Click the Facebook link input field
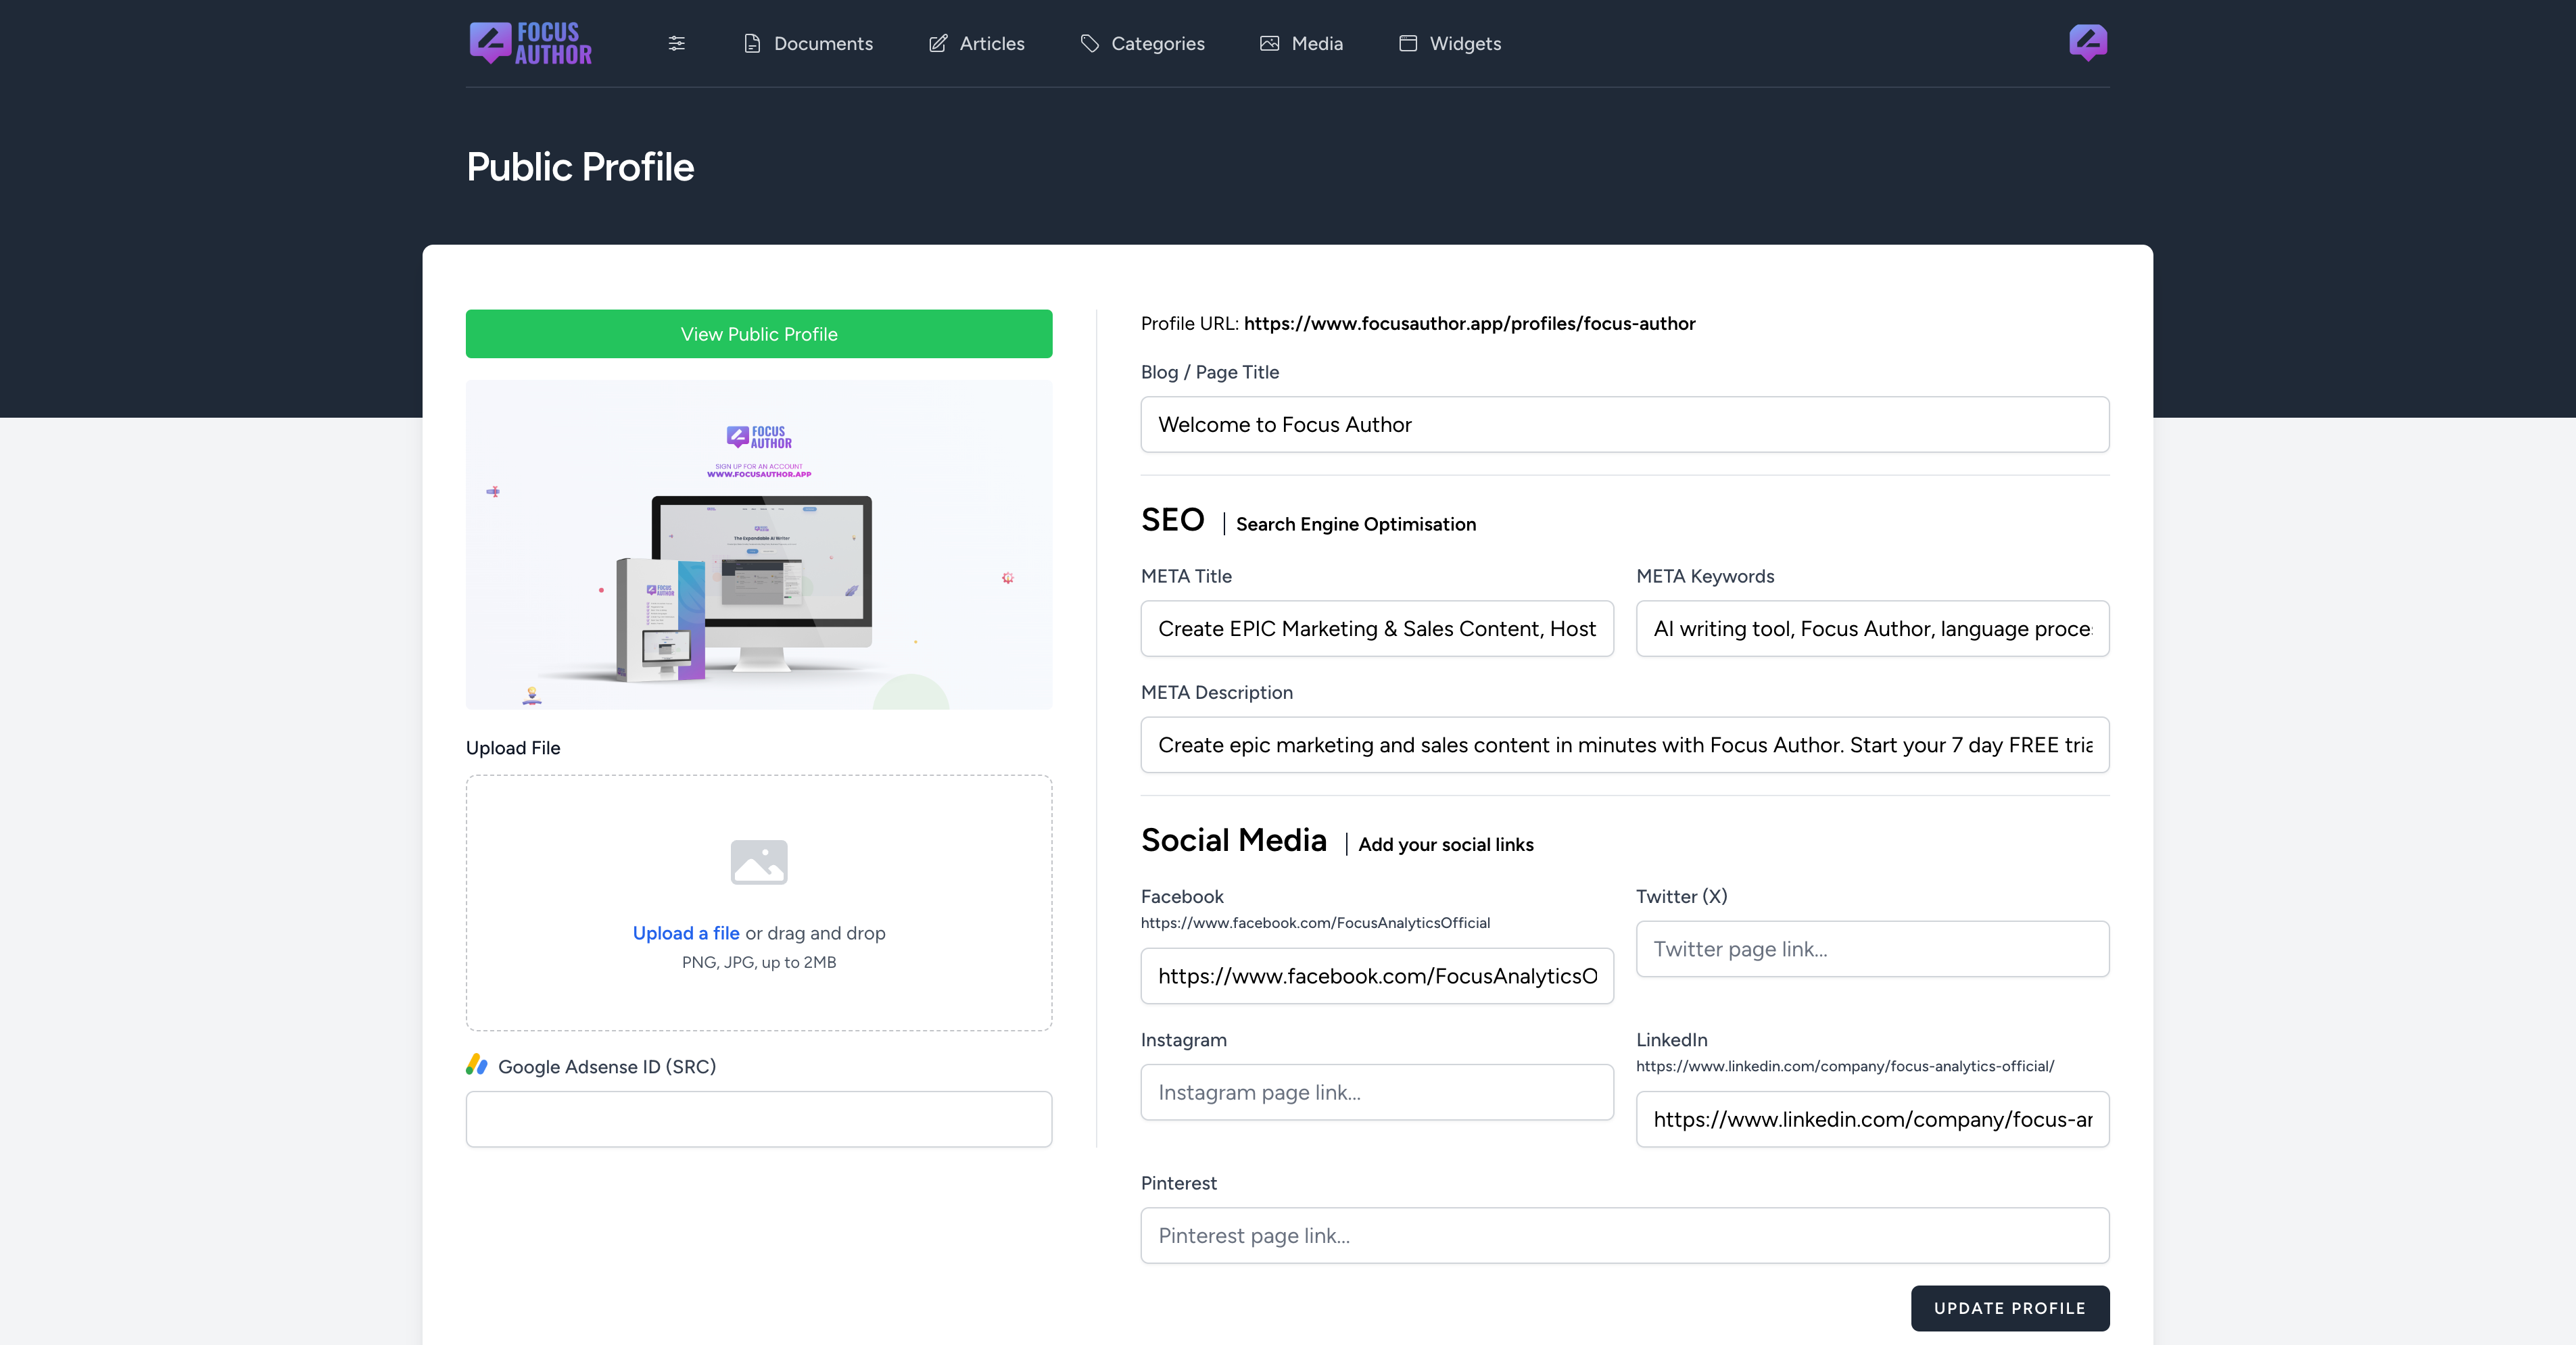This screenshot has width=2576, height=1345. (1377, 976)
